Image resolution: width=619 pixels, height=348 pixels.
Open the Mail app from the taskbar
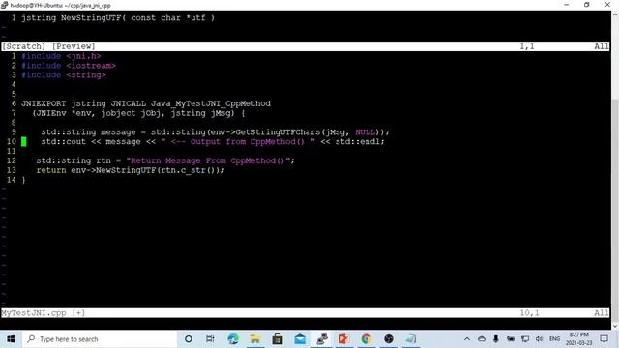tap(300, 339)
